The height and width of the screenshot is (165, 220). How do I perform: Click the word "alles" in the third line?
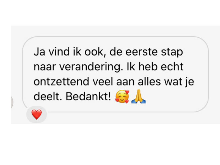pos(149,82)
